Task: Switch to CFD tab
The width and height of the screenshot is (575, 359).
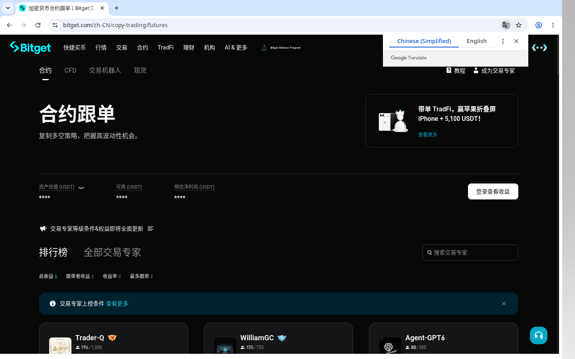Action: [x=70, y=70]
